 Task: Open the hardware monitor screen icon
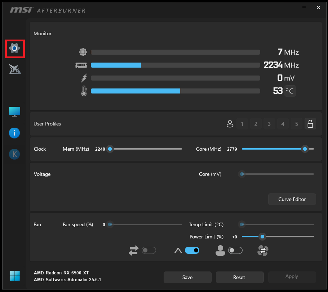(14, 112)
